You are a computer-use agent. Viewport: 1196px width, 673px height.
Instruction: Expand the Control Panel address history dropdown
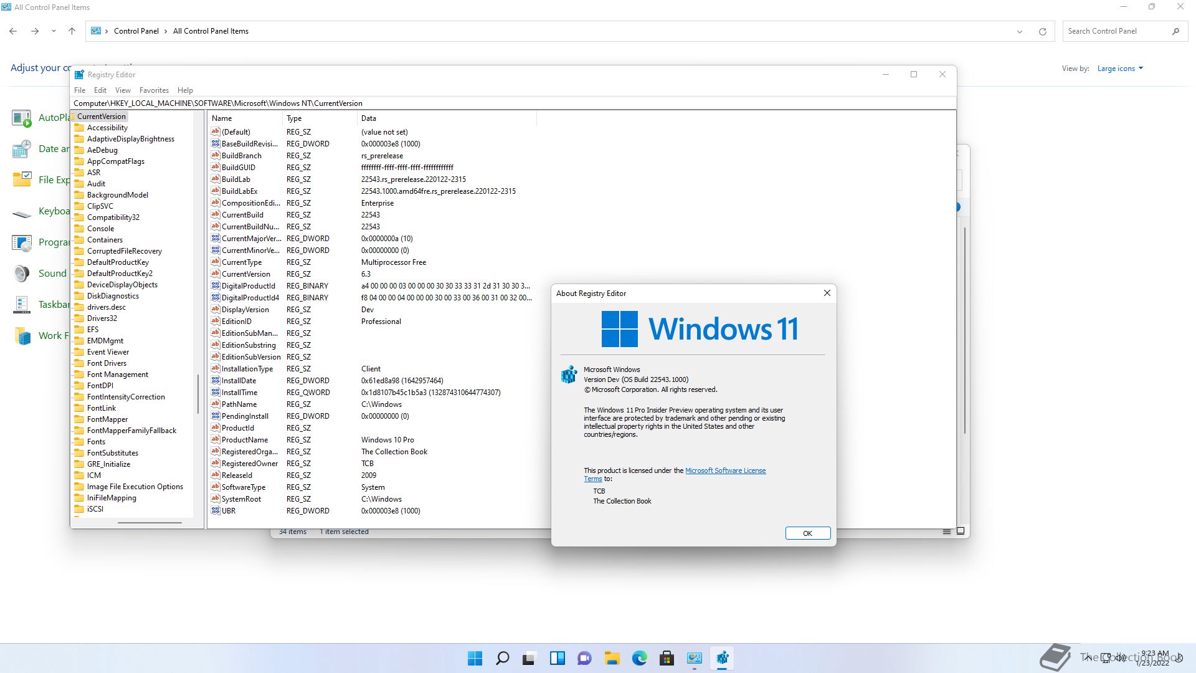click(x=1020, y=31)
